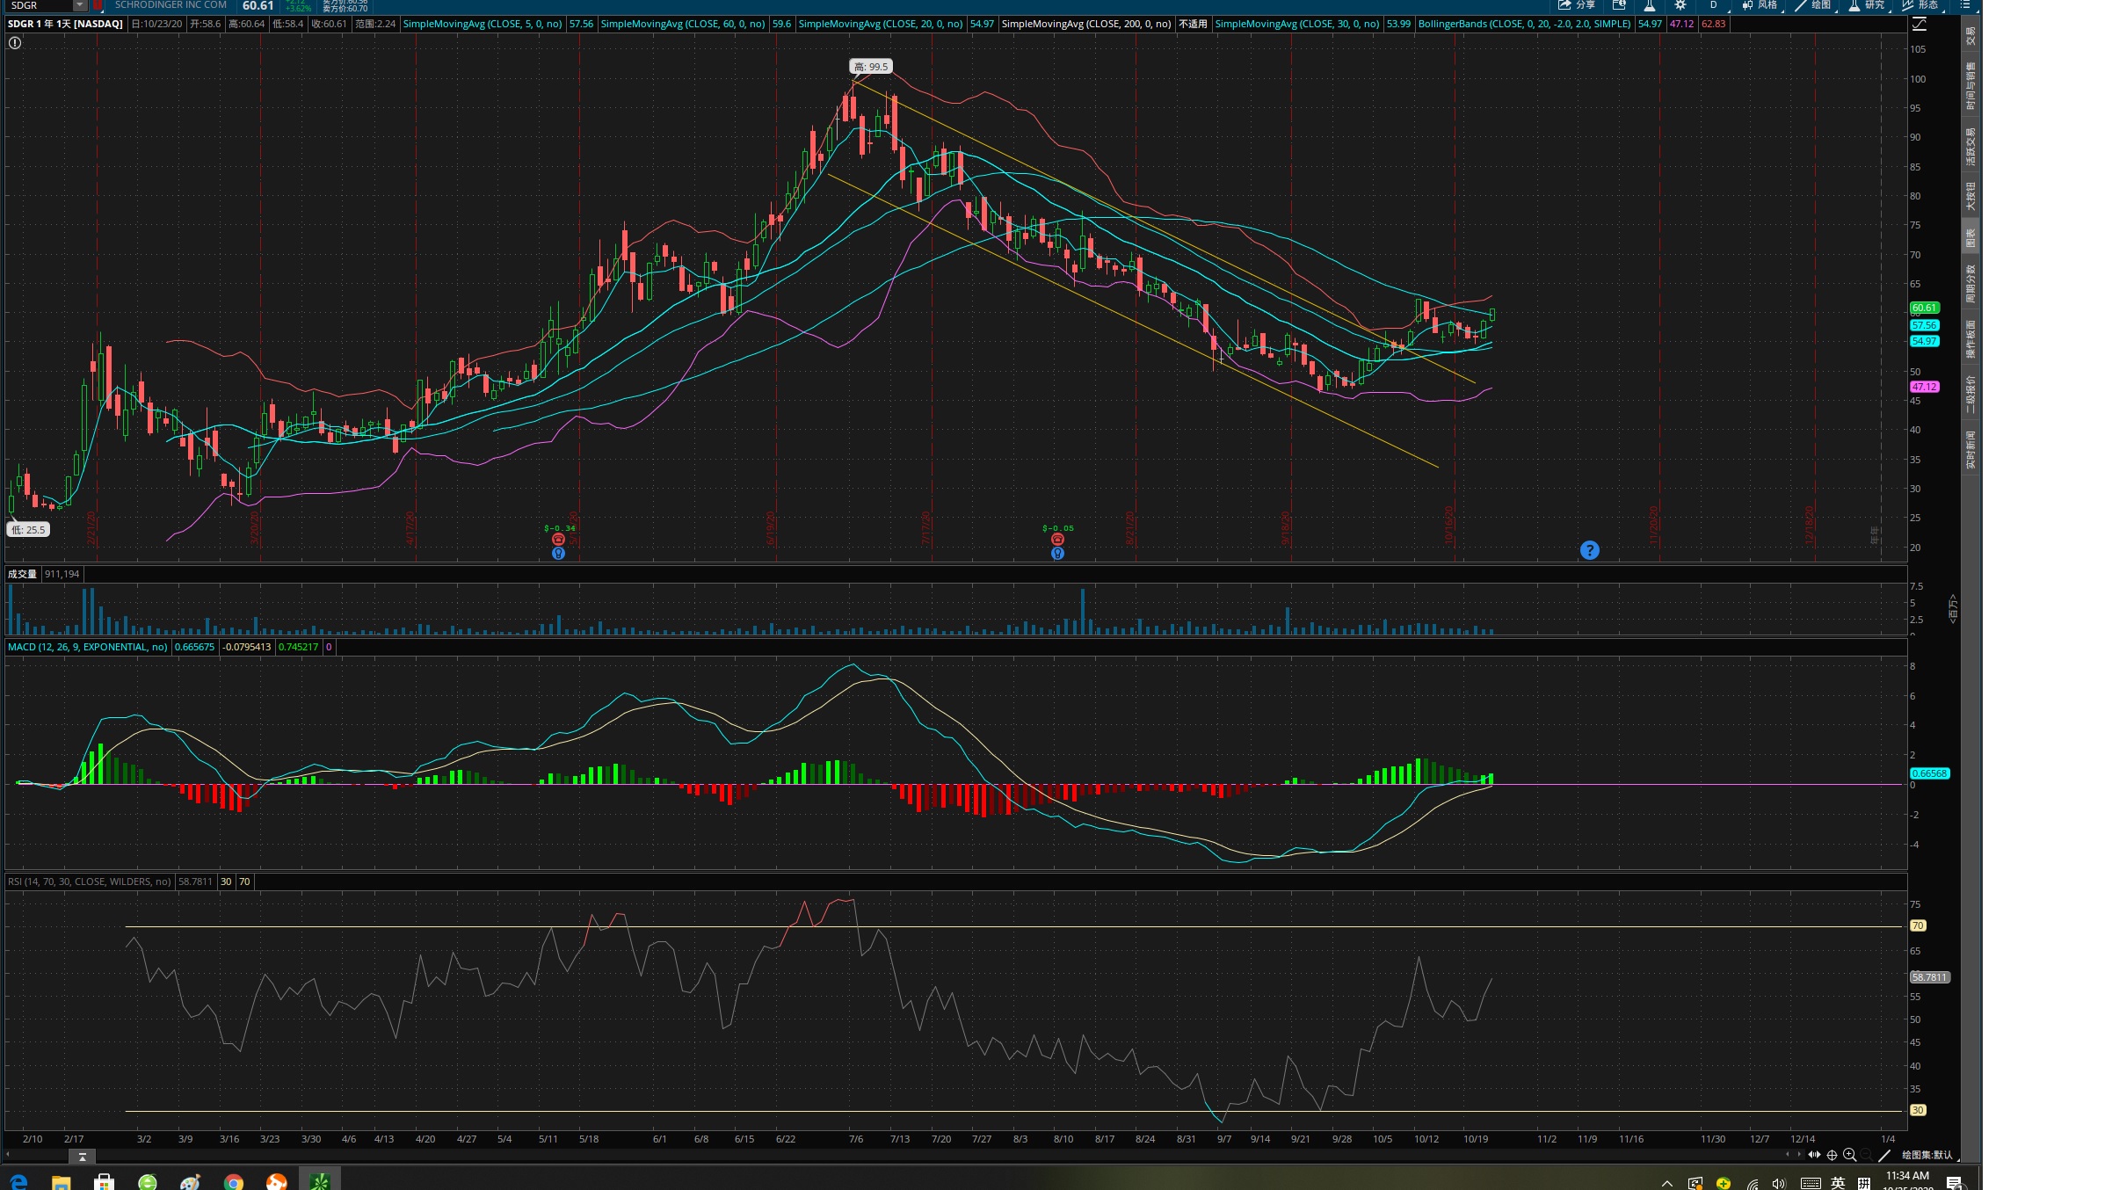
Task: Click the BollingerBands study label
Action: coord(1524,24)
